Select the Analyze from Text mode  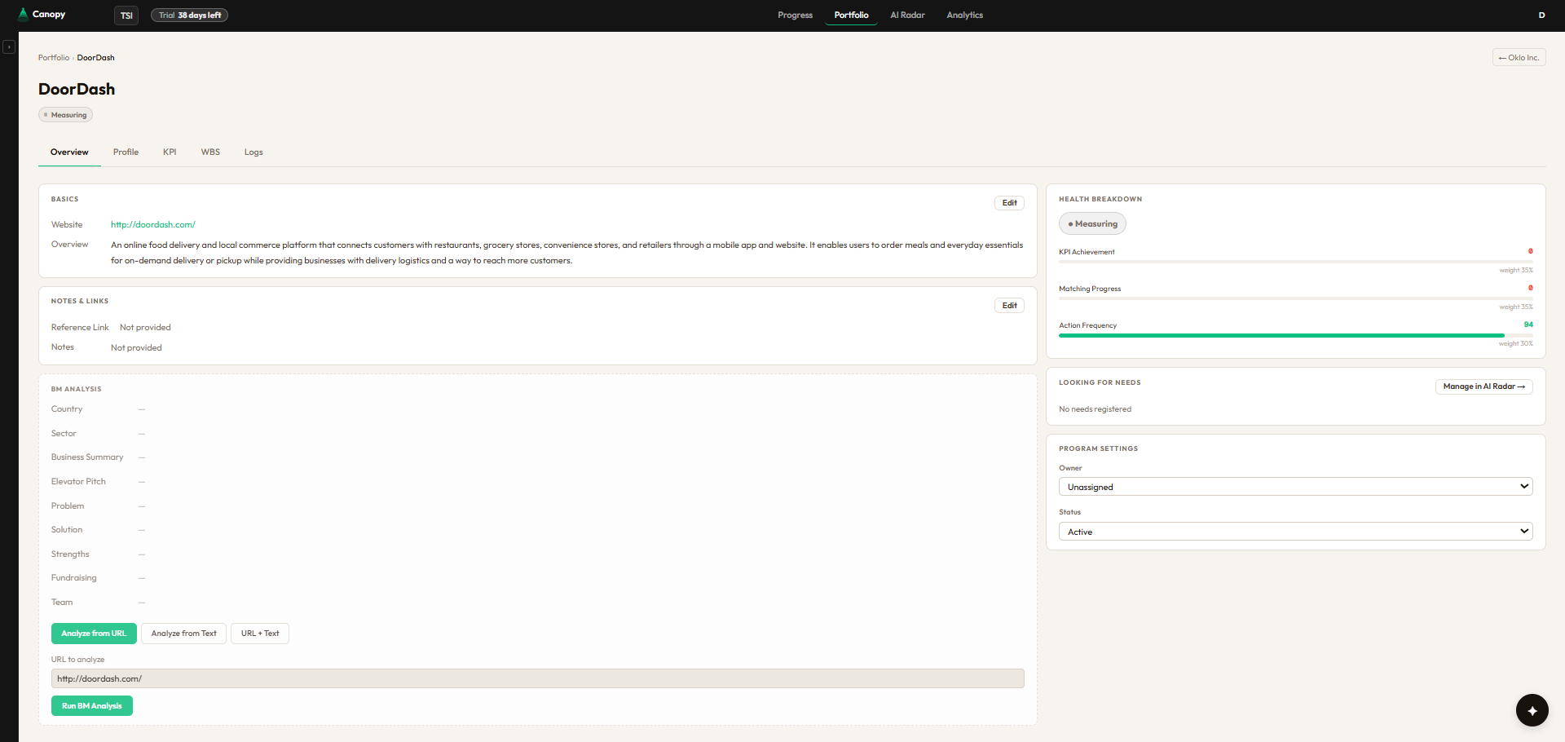click(x=183, y=634)
